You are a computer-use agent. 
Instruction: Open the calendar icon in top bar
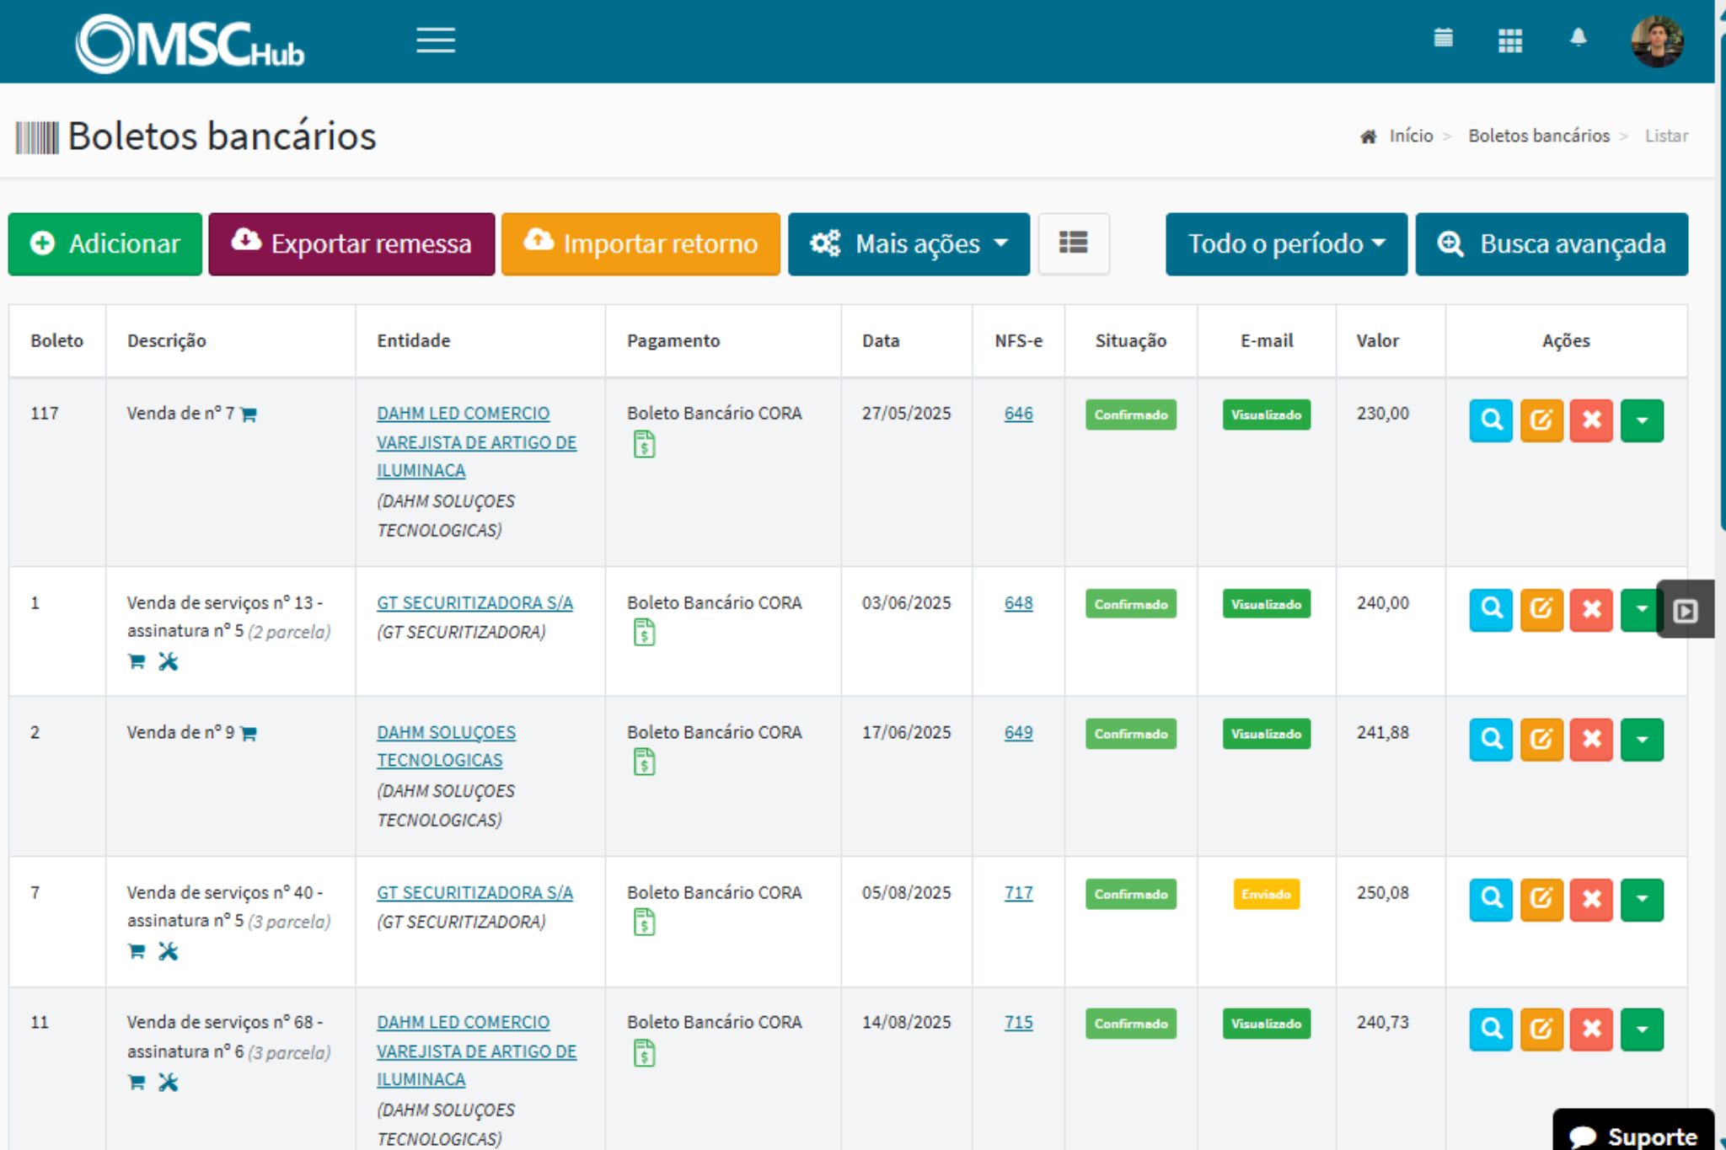[x=1443, y=40]
